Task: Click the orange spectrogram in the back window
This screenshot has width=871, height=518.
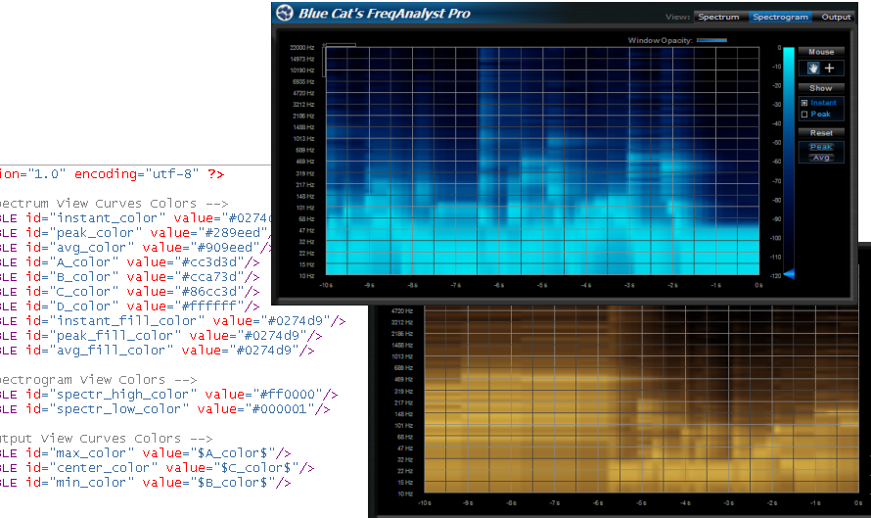Action: tap(642, 400)
